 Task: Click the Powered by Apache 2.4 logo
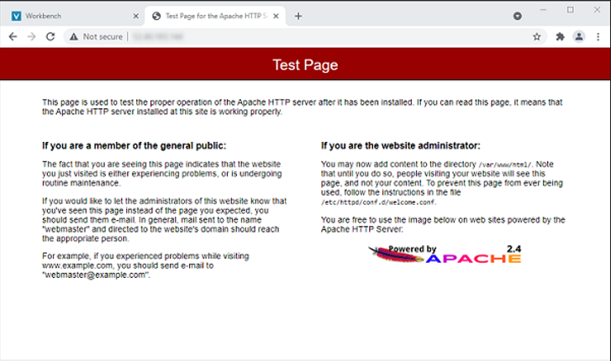click(445, 254)
